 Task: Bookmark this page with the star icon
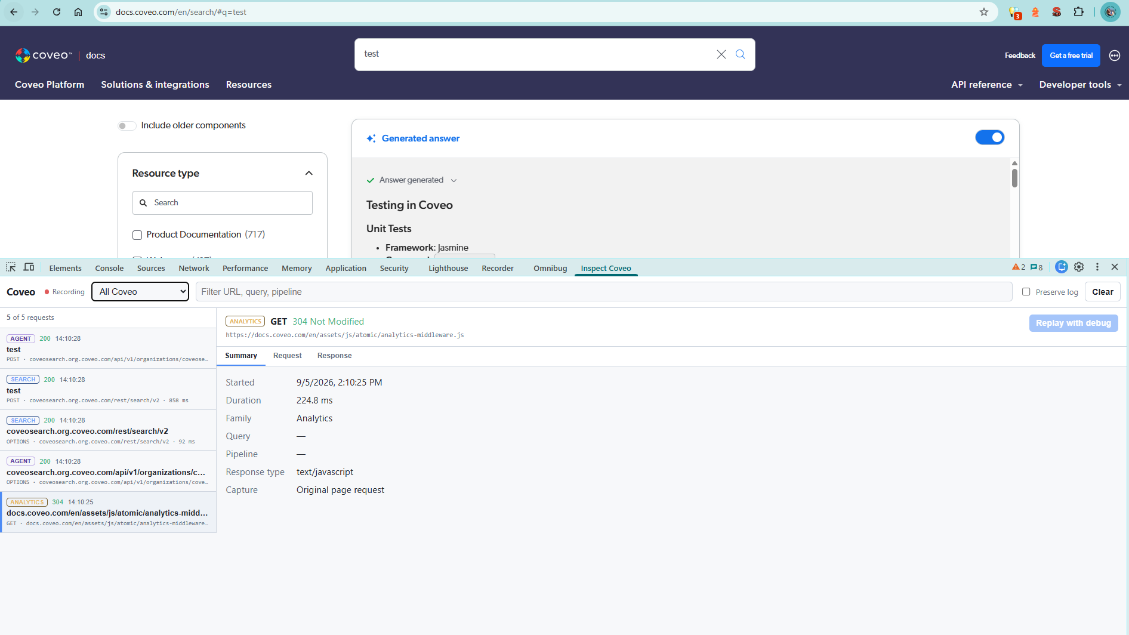point(984,12)
